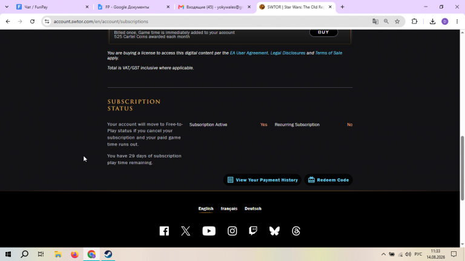
Task: Click the Recurring Subscription 'No' value
Action: (x=349, y=125)
